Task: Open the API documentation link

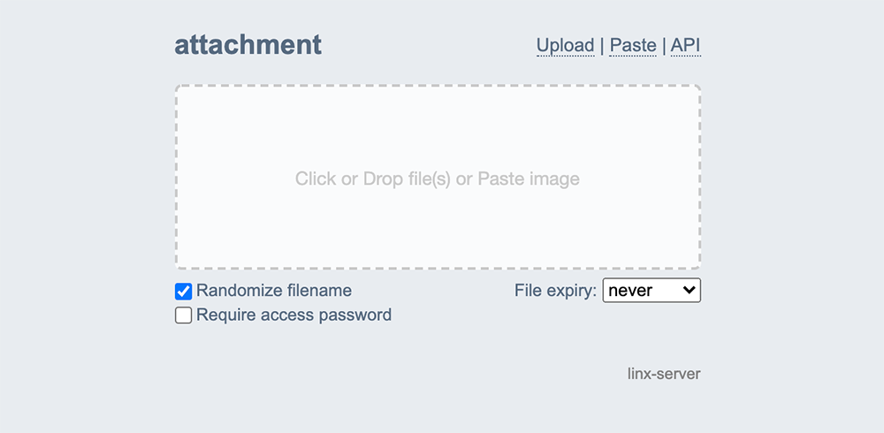Action: coord(685,46)
